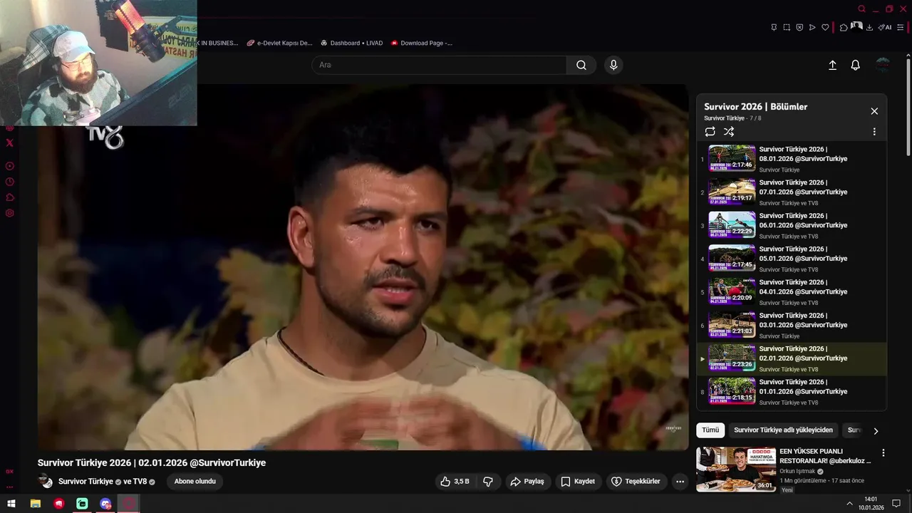Open the ad blocker shield icon
This screenshot has height=513, width=912.
click(x=799, y=27)
